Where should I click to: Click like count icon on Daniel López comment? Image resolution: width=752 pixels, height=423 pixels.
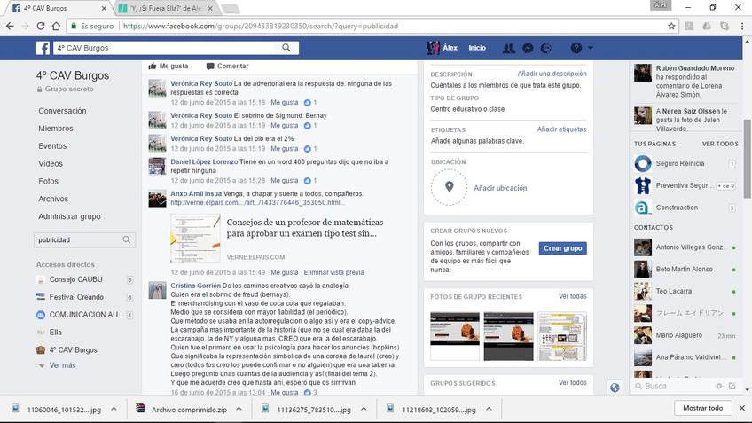tap(308, 181)
